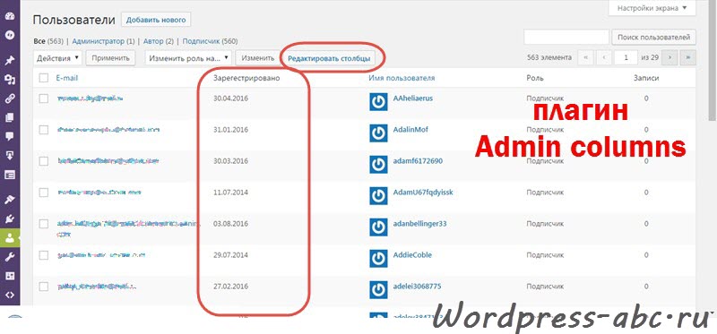Filter by Подписчик (560) role
The width and height of the screenshot is (717, 334).
click(x=210, y=41)
